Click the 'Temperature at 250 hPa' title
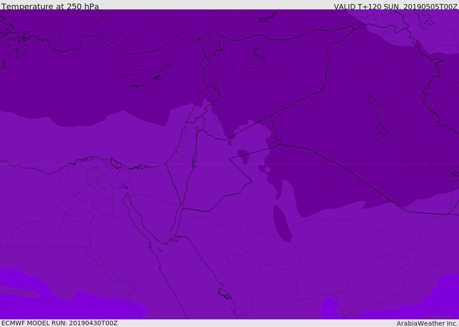 50,7
